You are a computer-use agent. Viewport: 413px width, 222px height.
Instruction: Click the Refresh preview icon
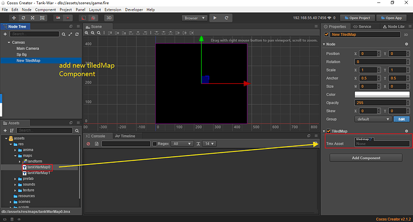pos(226,18)
